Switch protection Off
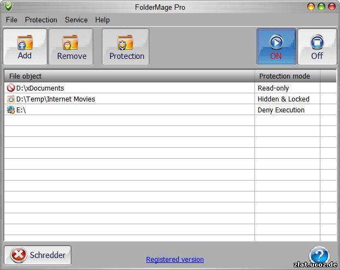Screen dimensions: 340x270 tap(317, 47)
